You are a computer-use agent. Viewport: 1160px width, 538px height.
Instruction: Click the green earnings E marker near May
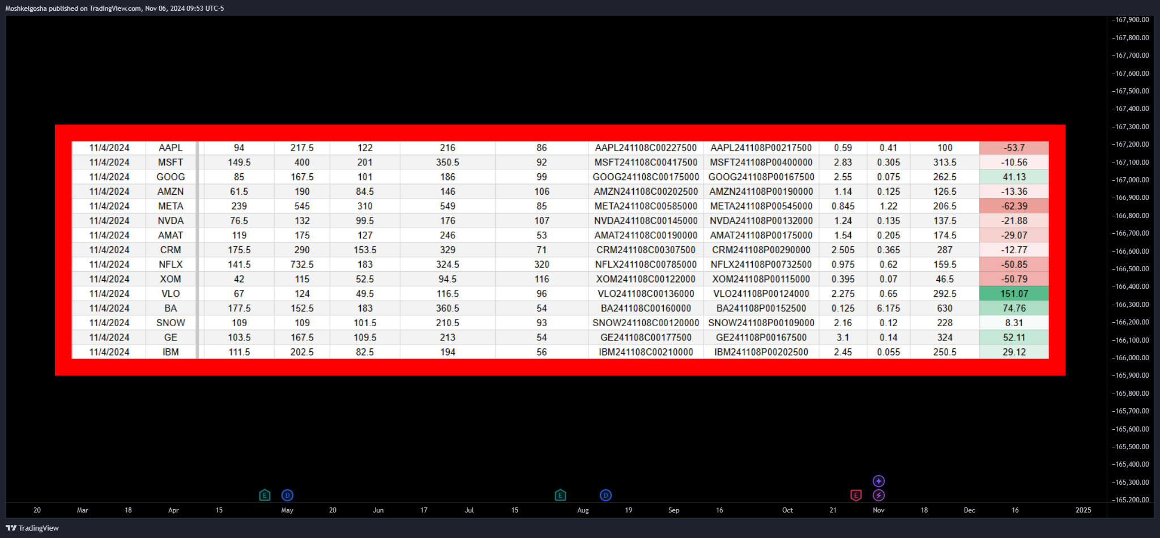[x=265, y=496]
